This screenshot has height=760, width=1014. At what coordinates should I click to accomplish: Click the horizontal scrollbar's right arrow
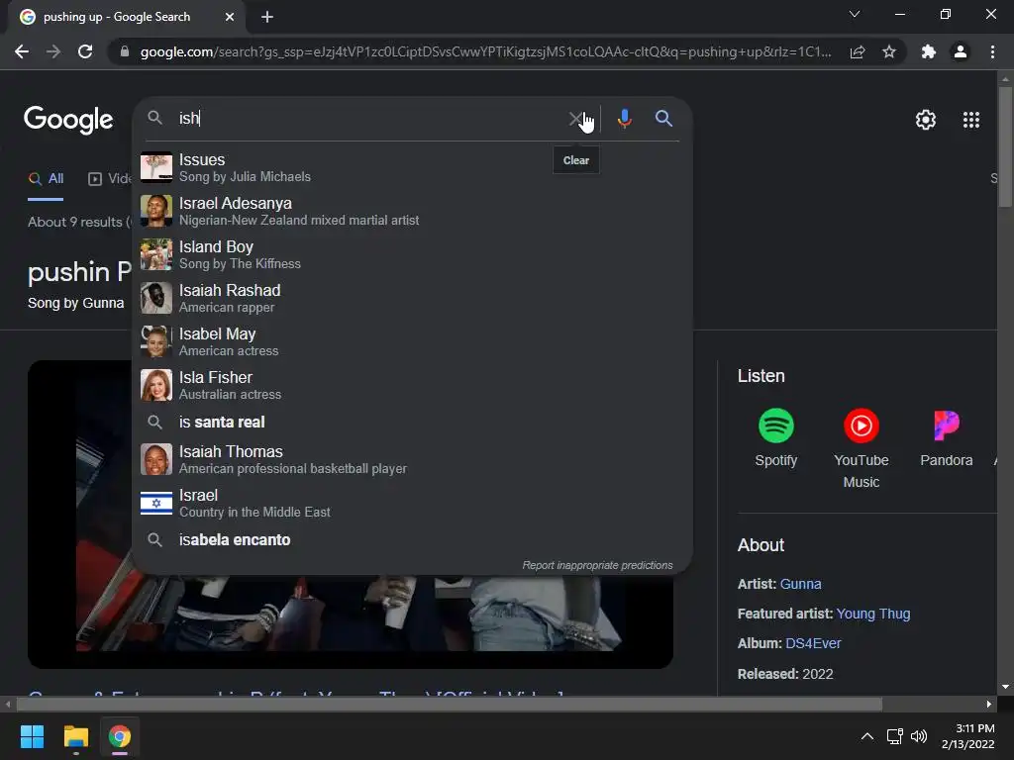click(989, 704)
